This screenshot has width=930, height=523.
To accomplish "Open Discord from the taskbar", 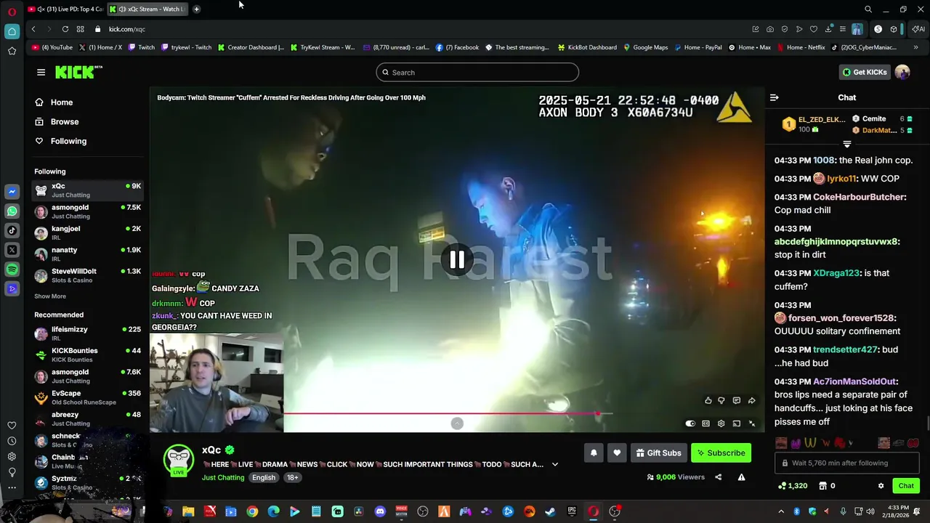I will pos(380,511).
